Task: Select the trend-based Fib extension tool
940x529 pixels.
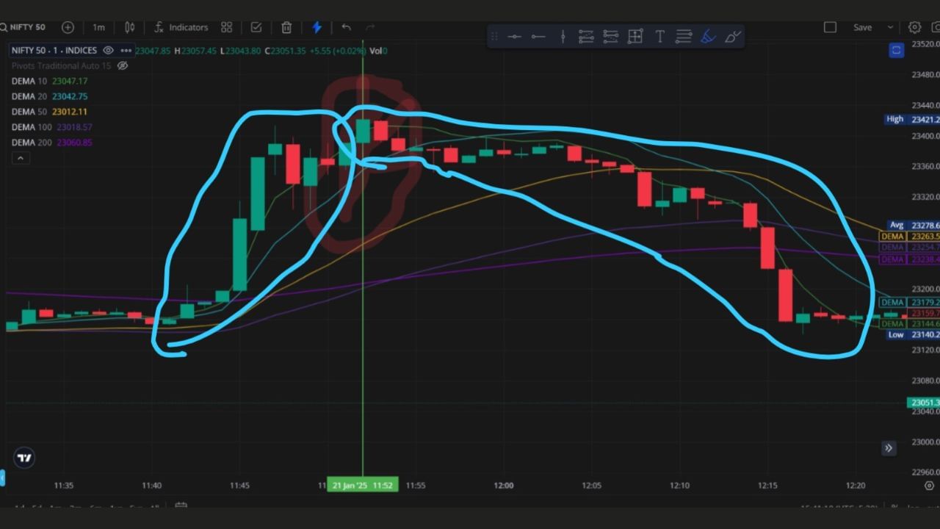Action: 610,36
